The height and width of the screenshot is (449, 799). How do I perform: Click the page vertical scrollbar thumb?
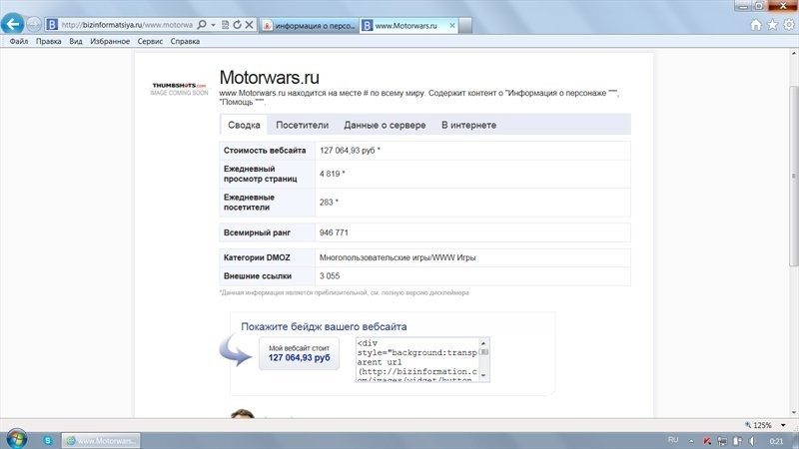(794, 176)
